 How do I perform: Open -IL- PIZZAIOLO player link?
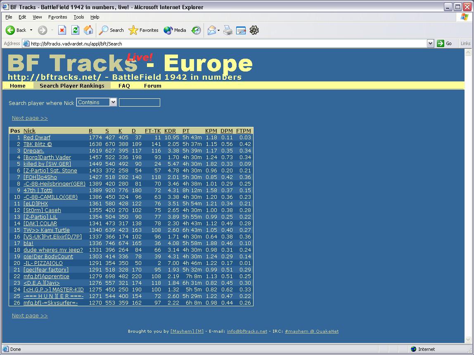coord(43,263)
